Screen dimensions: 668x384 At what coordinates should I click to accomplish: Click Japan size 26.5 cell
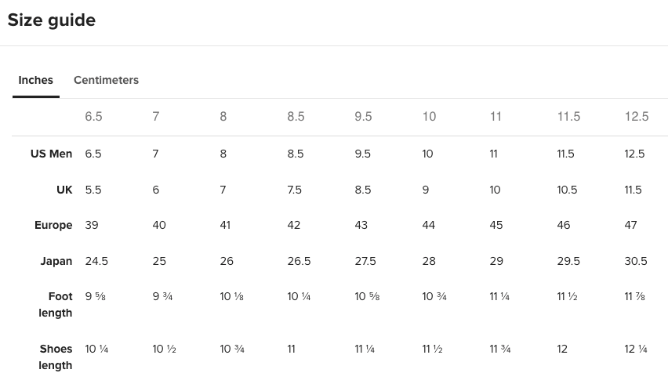pyautogui.click(x=299, y=261)
